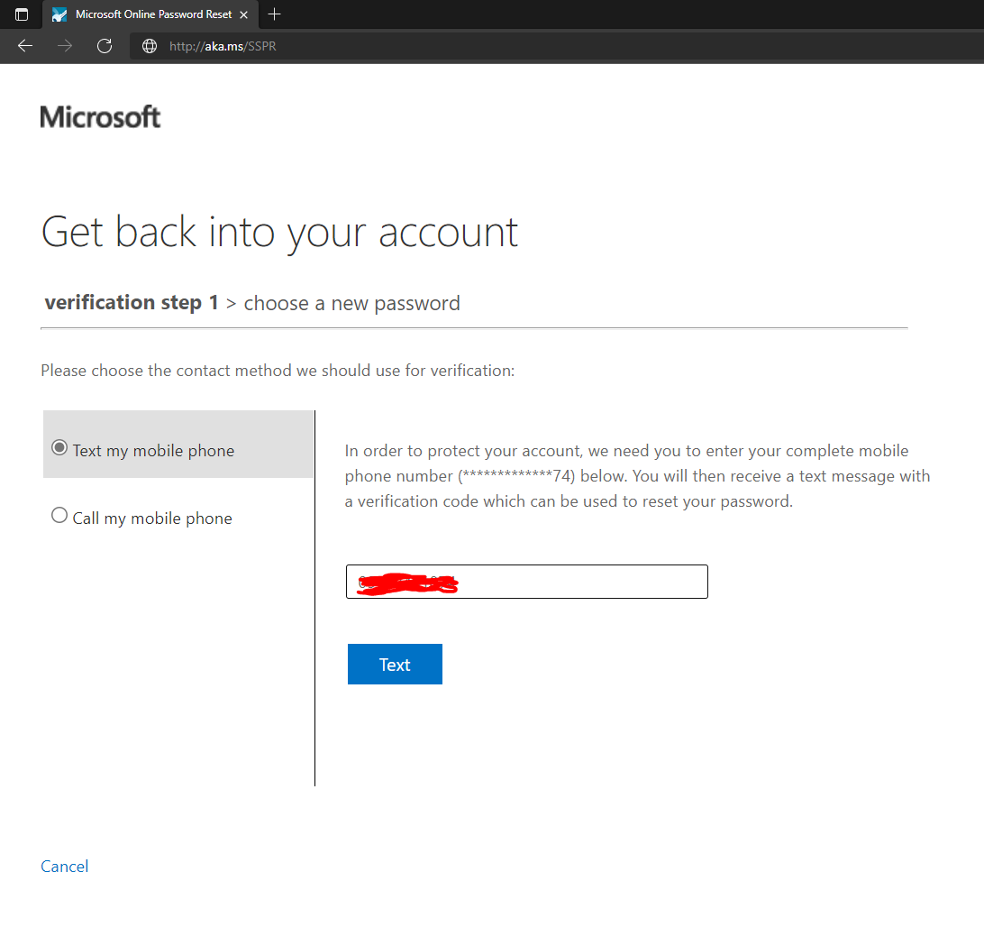984x927 pixels.
Task: Close the current browser tab
Action: point(242,14)
